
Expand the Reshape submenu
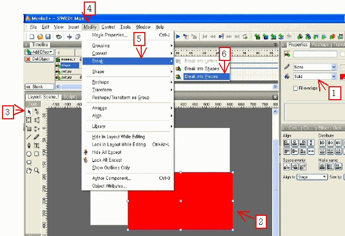(128, 82)
